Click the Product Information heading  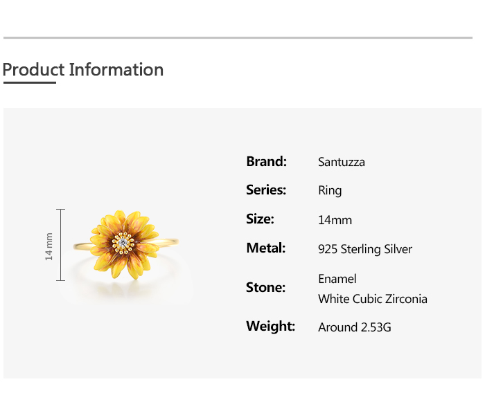coord(83,70)
